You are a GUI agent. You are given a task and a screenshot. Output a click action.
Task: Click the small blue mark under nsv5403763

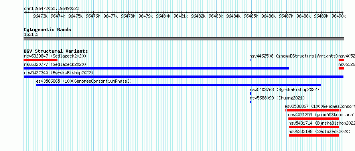click(x=250, y=93)
